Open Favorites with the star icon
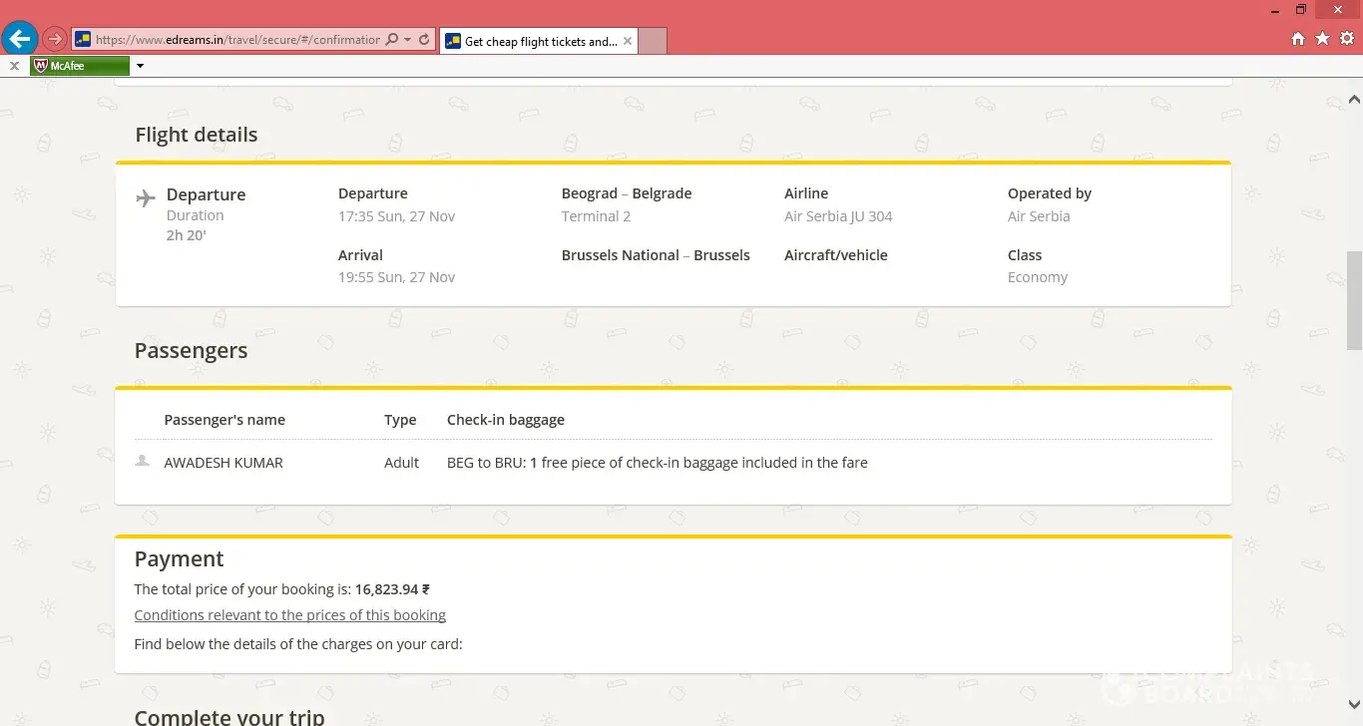 point(1322,39)
